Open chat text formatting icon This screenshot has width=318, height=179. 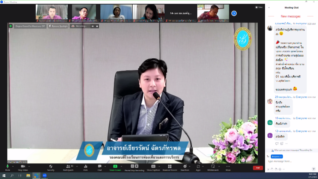tap(268, 169)
